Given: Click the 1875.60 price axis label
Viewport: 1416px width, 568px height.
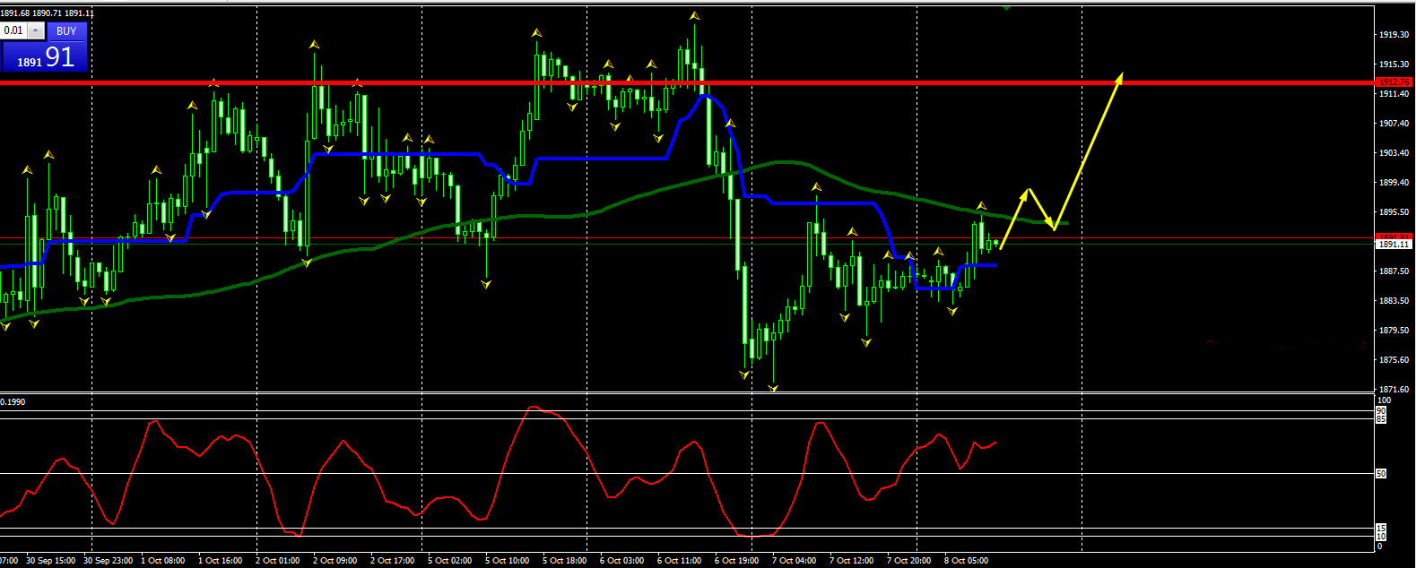Looking at the screenshot, I should coord(1393,360).
